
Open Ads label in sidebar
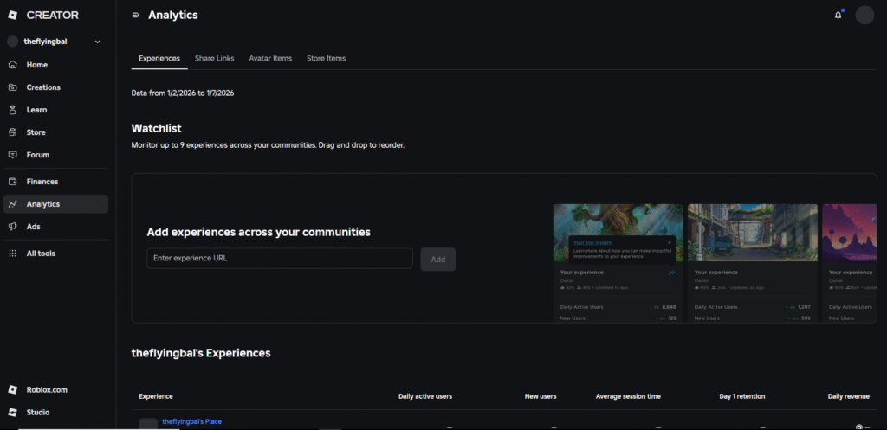(x=34, y=227)
